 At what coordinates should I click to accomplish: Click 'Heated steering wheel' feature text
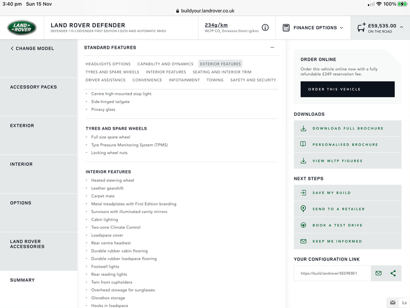click(113, 180)
